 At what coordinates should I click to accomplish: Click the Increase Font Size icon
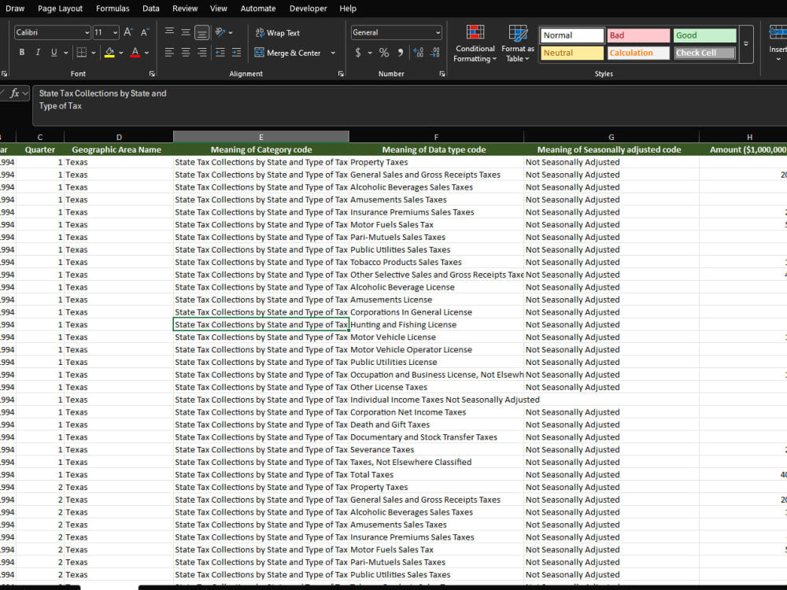click(x=128, y=32)
